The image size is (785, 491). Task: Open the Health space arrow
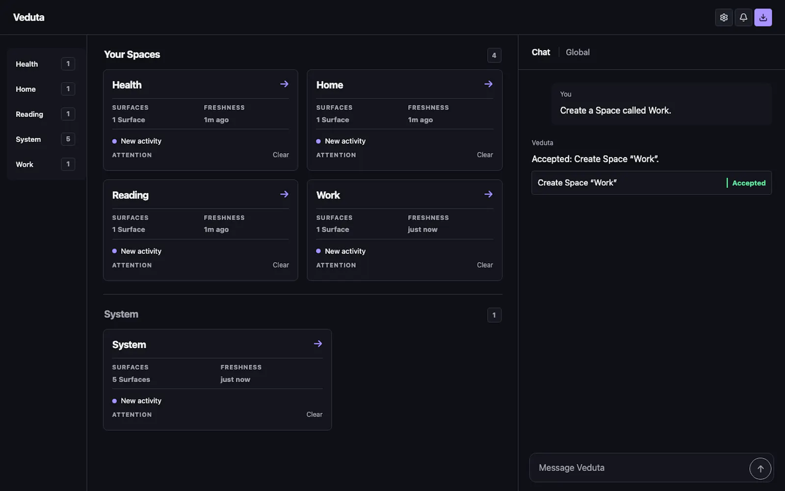click(x=284, y=84)
